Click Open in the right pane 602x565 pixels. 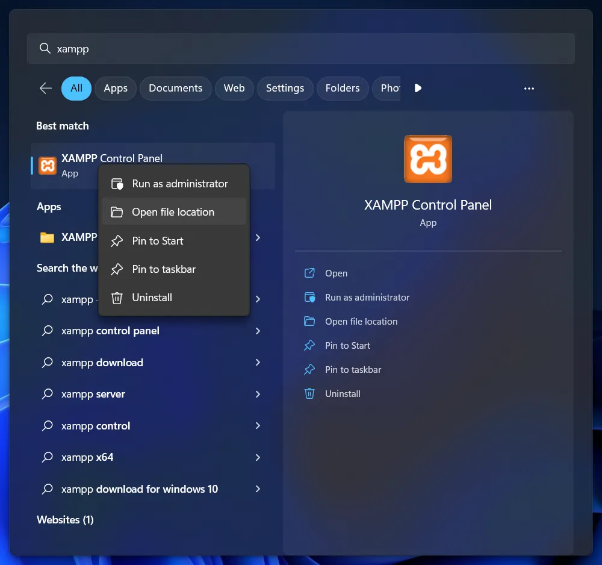[x=336, y=273]
